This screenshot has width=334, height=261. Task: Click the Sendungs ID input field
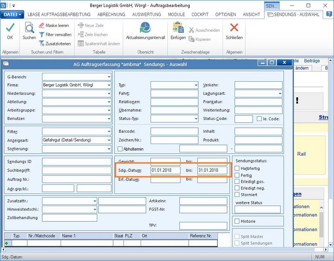coord(77,162)
